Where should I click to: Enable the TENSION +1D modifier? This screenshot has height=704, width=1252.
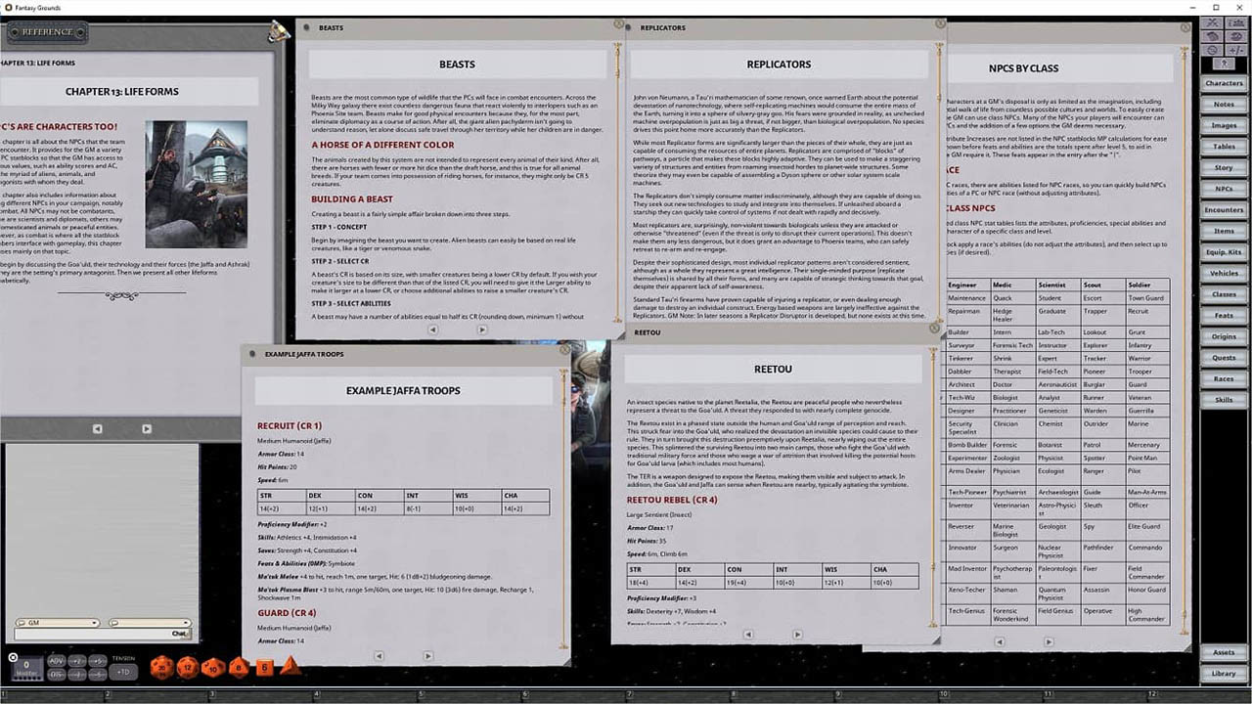pos(123,672)
